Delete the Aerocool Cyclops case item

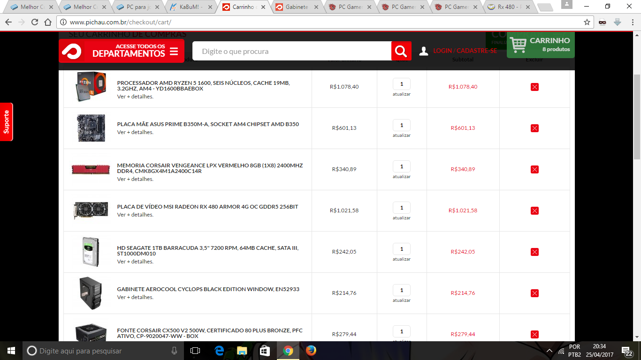(534, 293)
